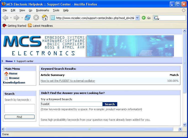Click the horizontal scrollbar thumb
This screenshot has width=188, height=138.
89,129
